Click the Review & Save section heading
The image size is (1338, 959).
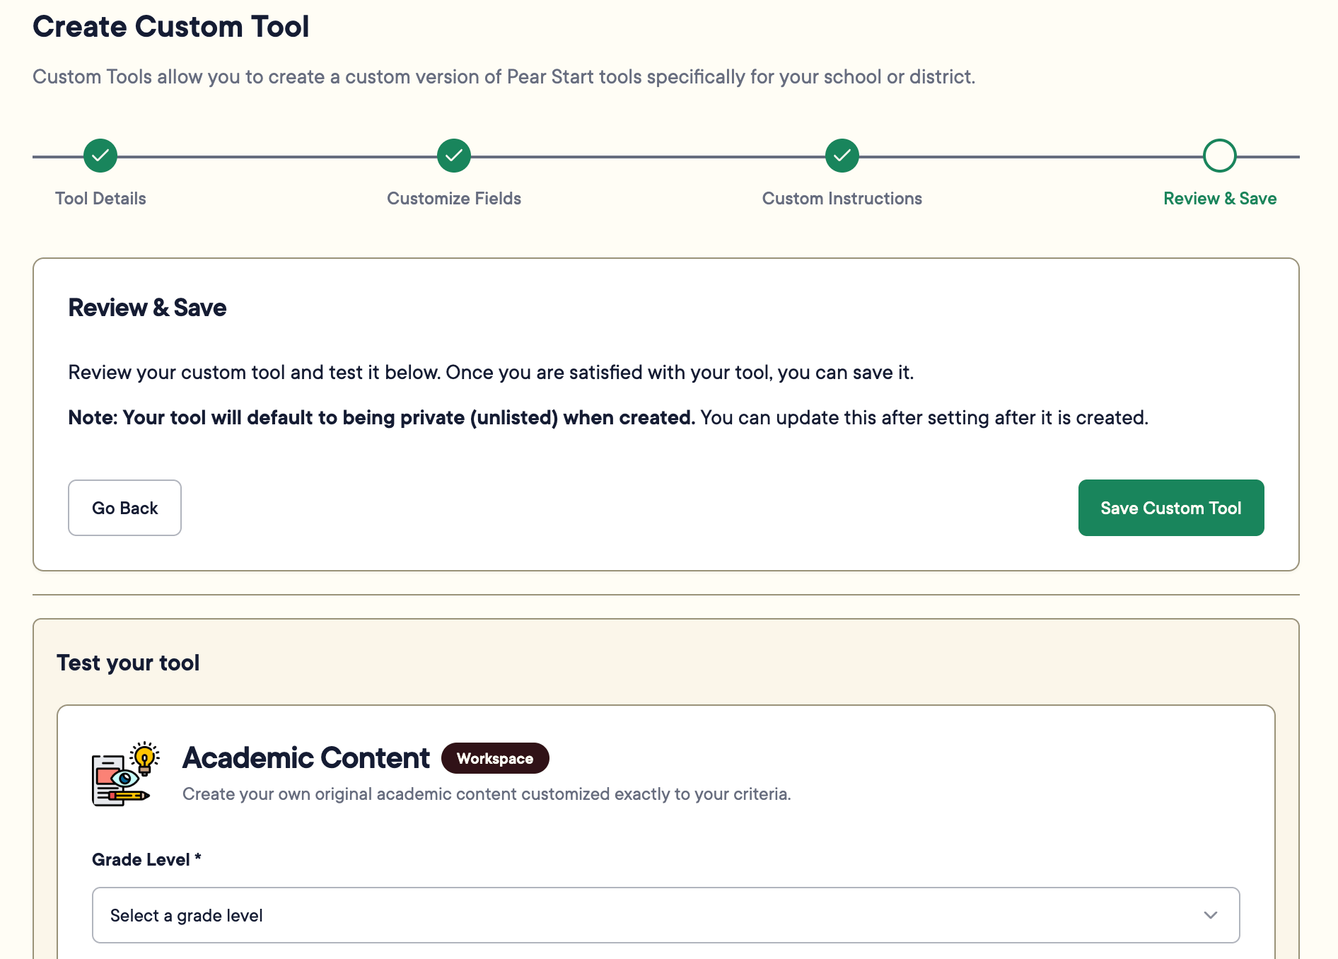(x=147, y=308)
